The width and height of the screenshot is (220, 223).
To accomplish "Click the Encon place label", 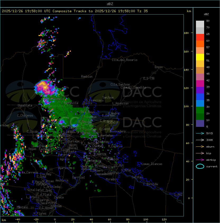I will (159, 67).
